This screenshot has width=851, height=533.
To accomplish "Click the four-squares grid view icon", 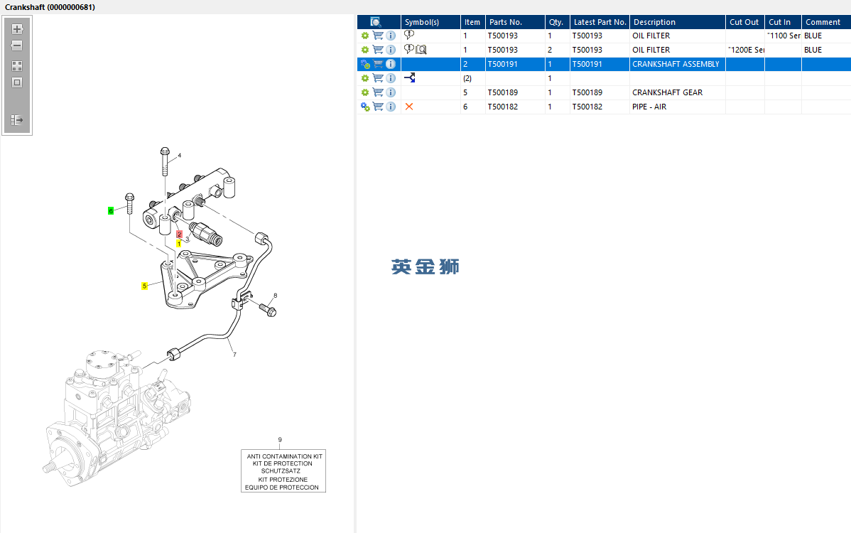I will pyautogui.click(x=17, y=66).
